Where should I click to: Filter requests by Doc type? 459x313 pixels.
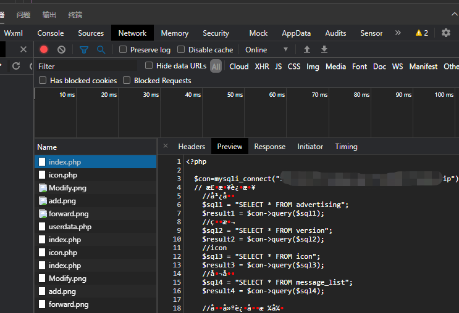coord(380,67)
